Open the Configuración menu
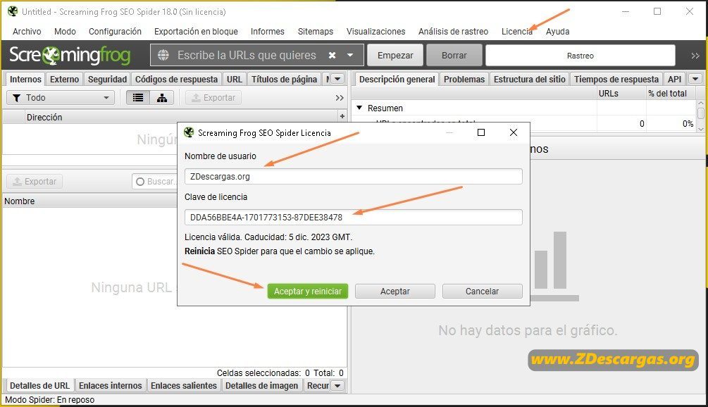Screen dimensions: 708x407 coord(115,32)
